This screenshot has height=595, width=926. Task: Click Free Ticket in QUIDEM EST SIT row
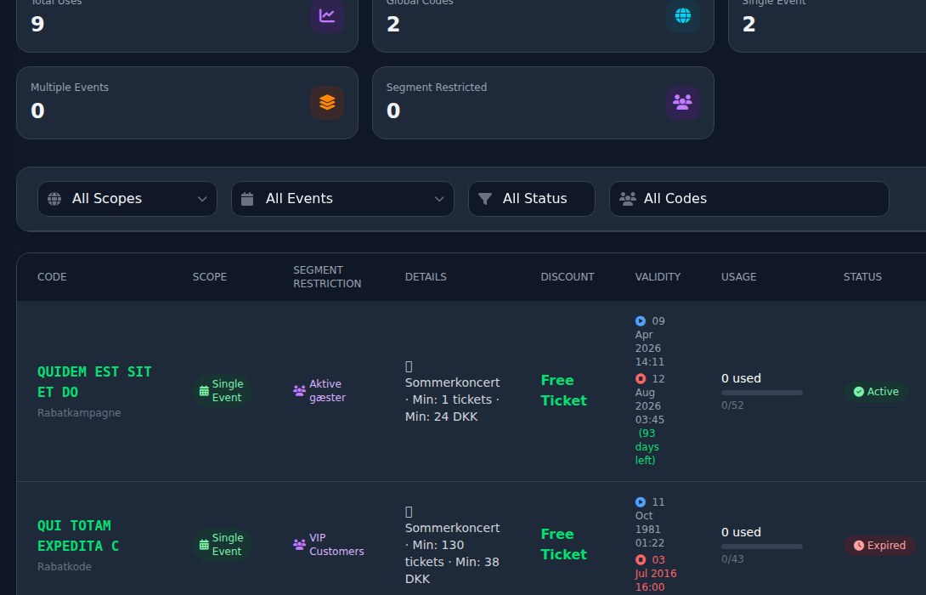[564, 390]
